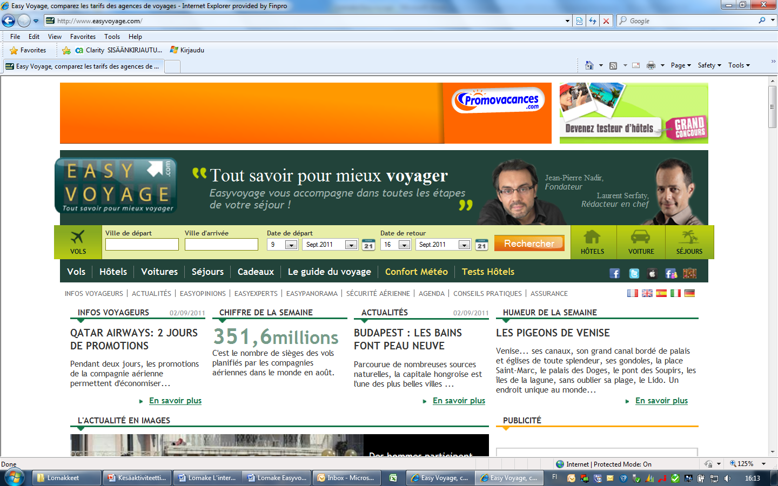Click En savoir plus under Qatar Airways

point(175,401)
